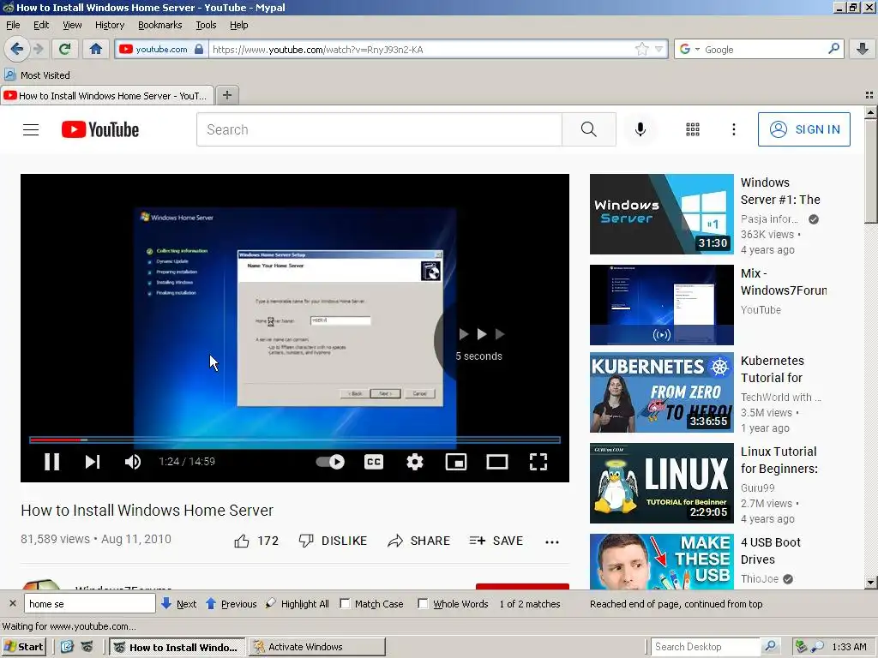Click the YouTube logo
The height and width of the screenshot is (658, 878).
click(x=100, y=130)
